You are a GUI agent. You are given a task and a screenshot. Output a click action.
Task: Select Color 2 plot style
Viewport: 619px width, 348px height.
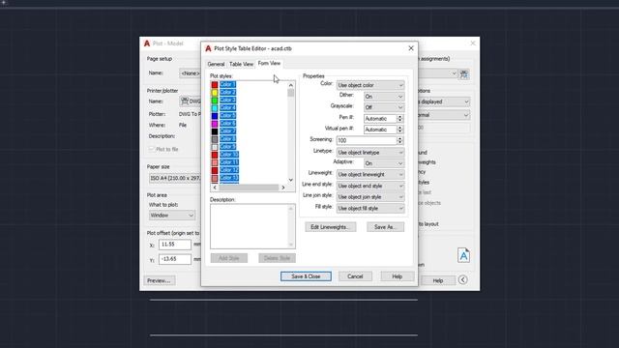coord(228,93)
